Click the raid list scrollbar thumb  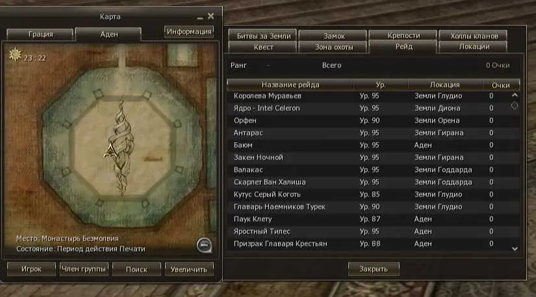[x=515, y=106]
